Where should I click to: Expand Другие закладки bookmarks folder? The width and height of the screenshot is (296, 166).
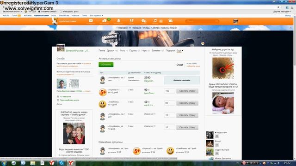pyautogui.click(x=282, y=12)
